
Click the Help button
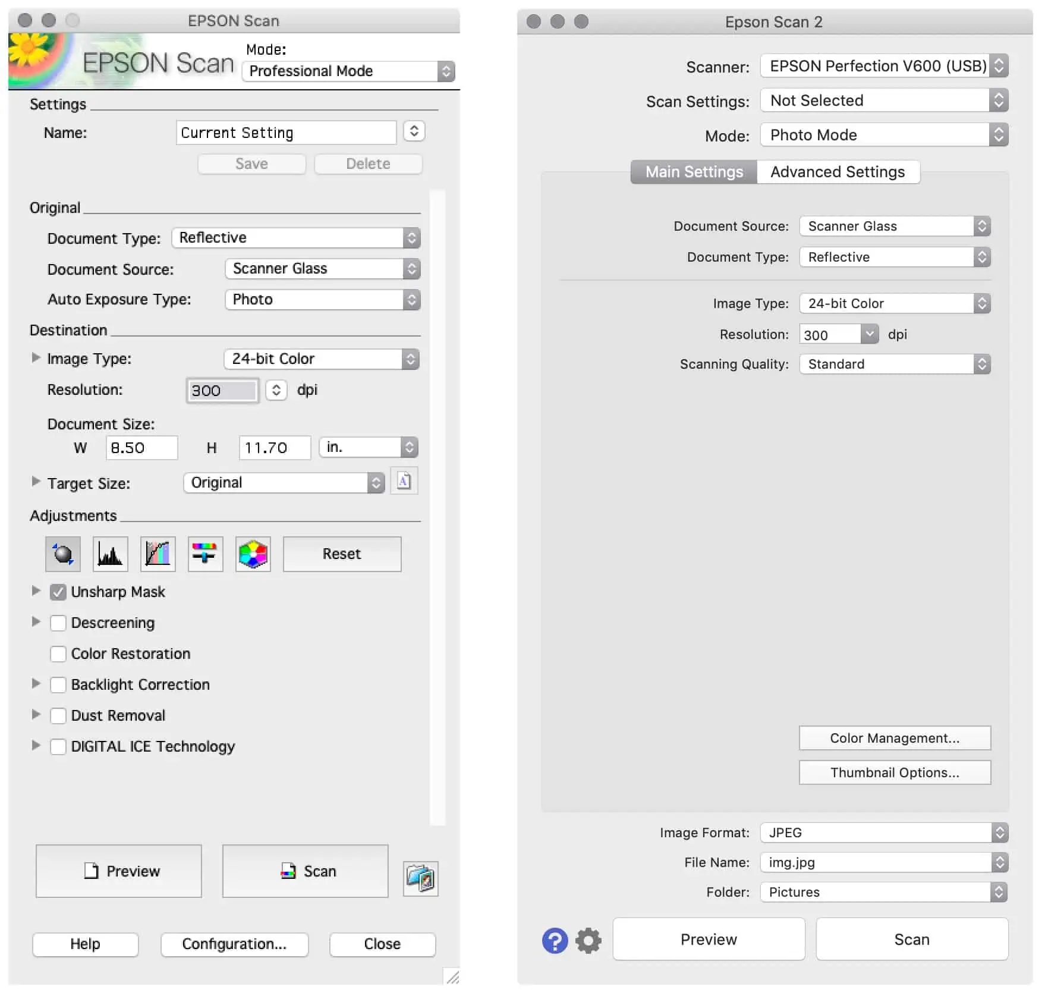86,944
